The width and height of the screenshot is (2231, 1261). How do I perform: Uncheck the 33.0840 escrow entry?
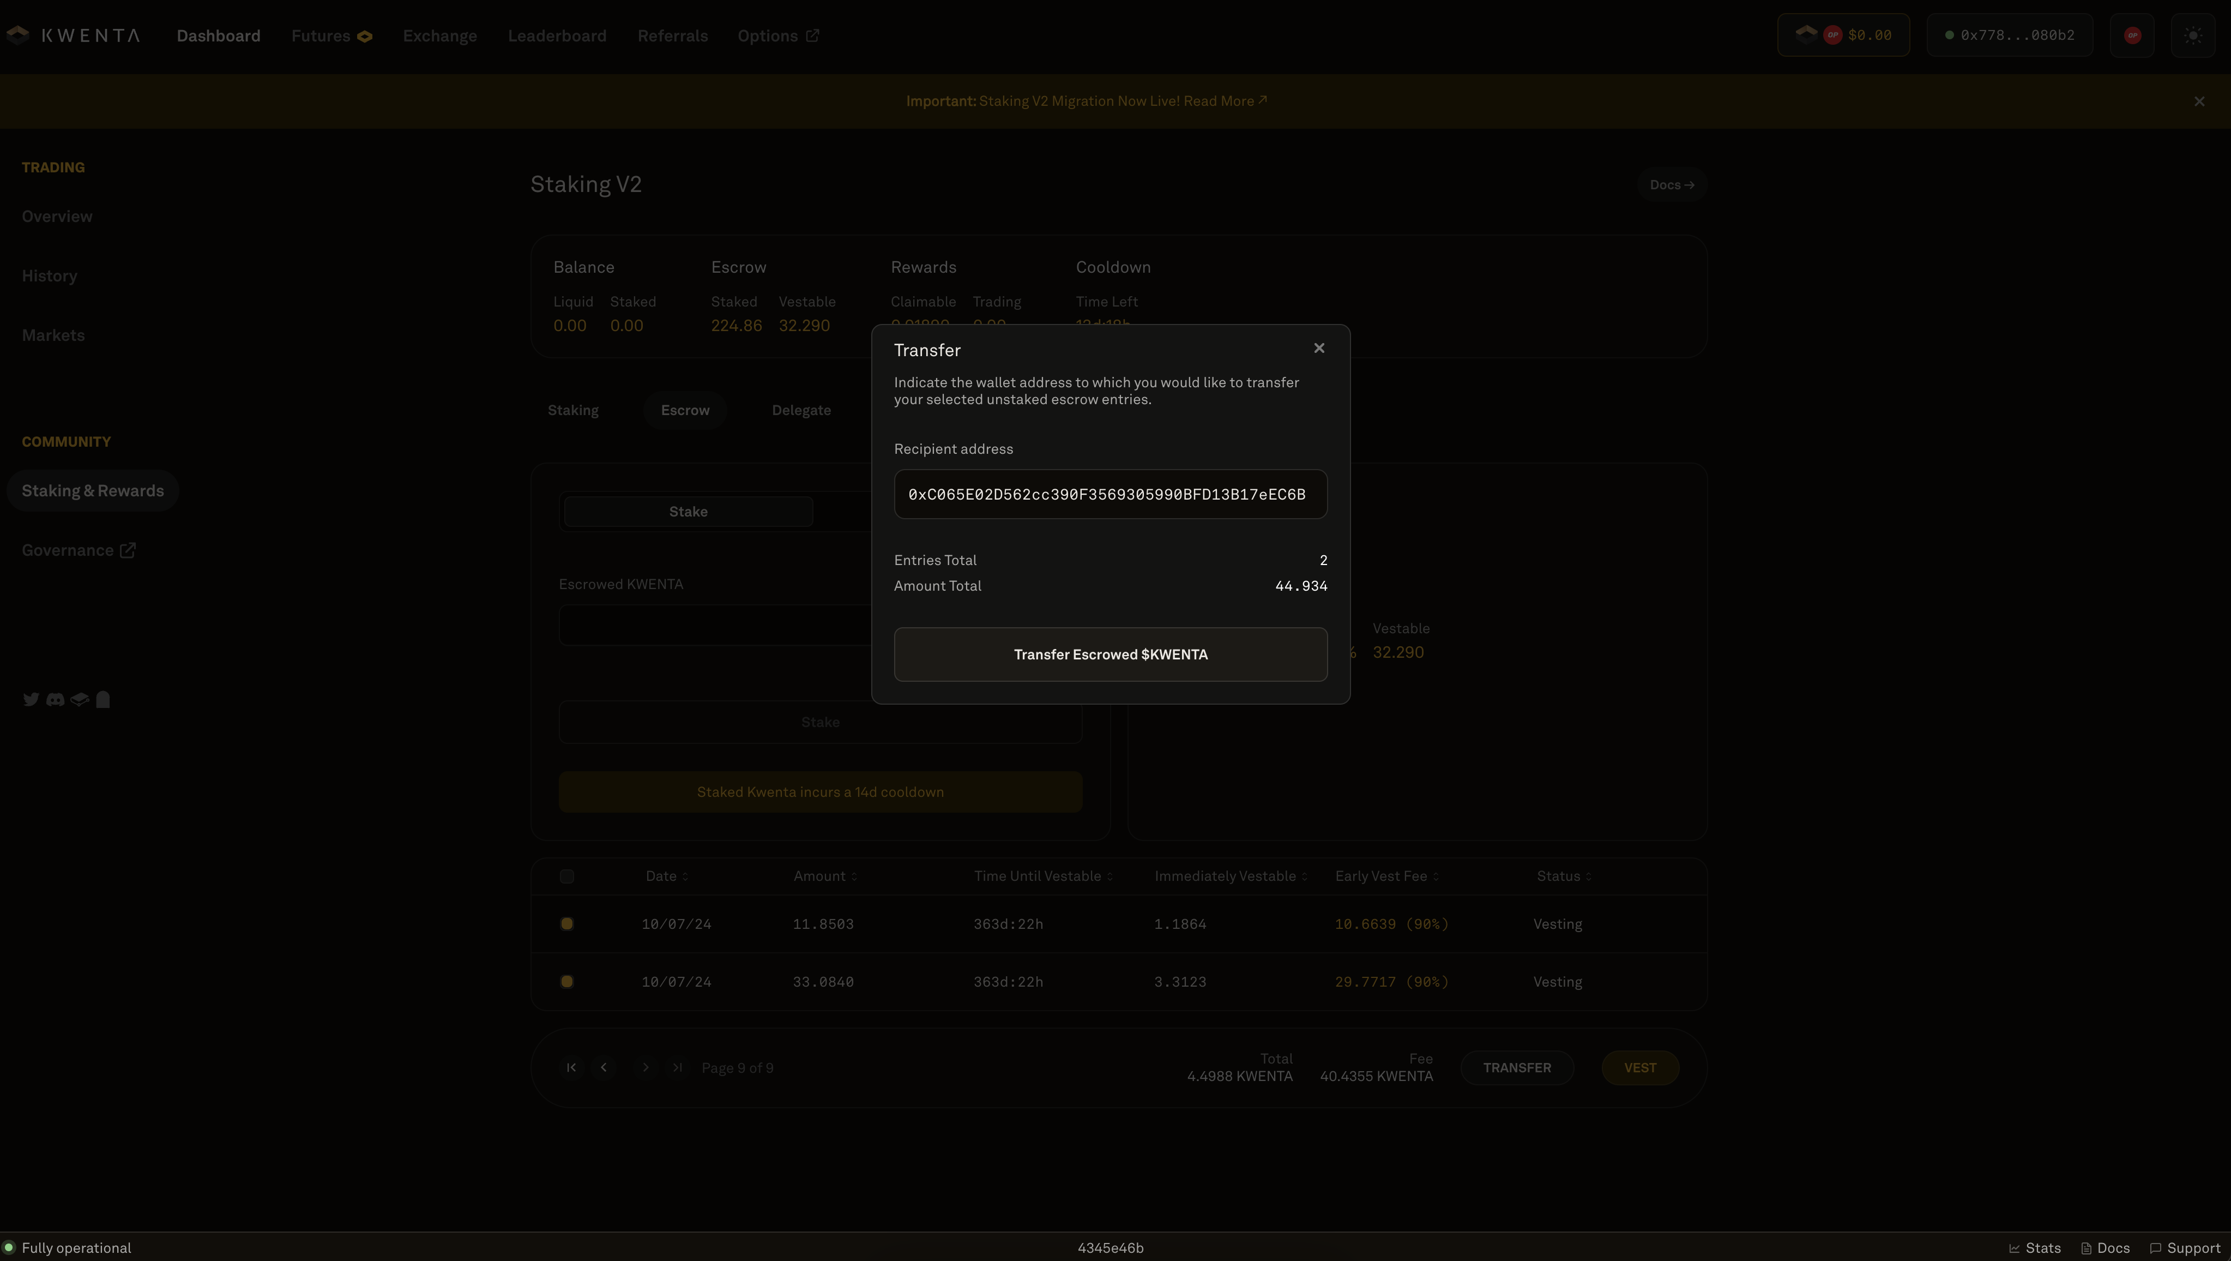pyautogui.click(x=566, y=982)
